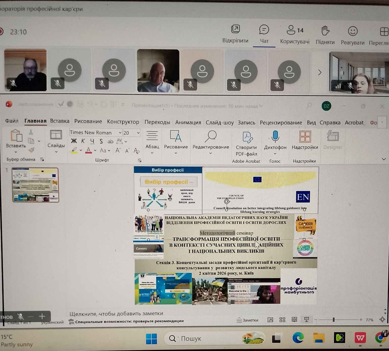Open the Анимация ribbon tab

tap(188, 122)
